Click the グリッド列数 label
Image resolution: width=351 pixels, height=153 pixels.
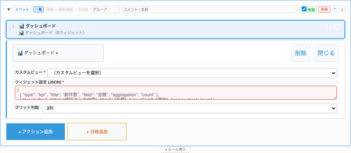[x=27, y=107]
